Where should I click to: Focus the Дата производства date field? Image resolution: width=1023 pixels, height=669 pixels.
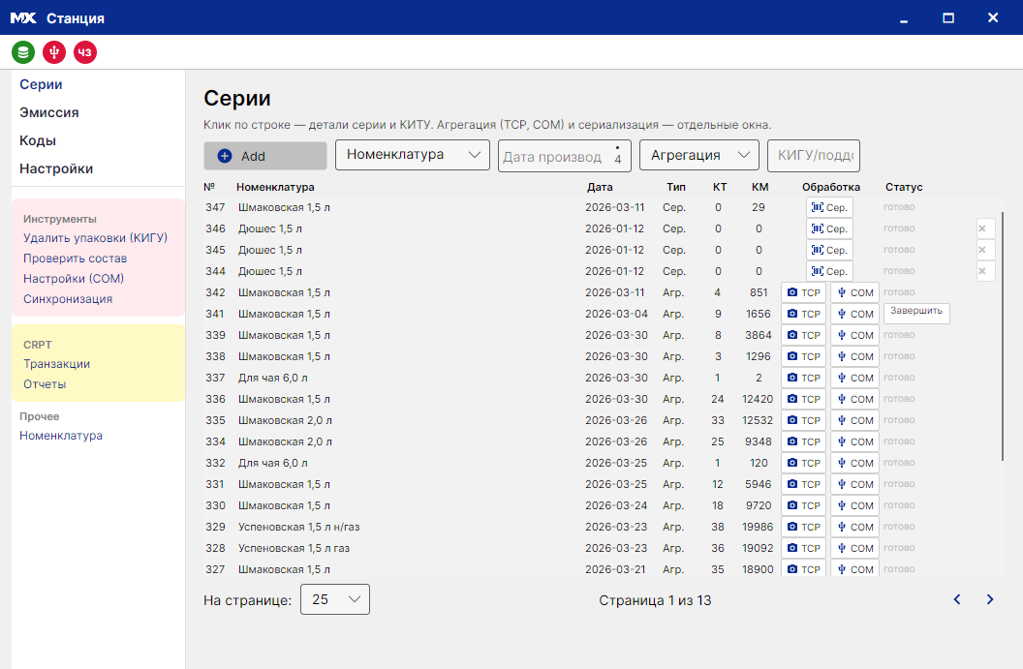[565, 156]
